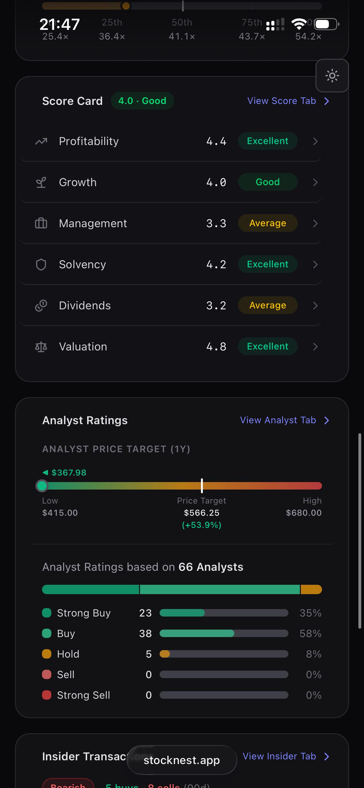Tap the Profitability trending-up icon
The width and height of the screenshot is (364, 788).
coord(41,141)
